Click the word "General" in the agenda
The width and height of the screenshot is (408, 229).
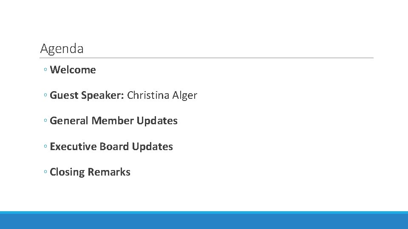69,120
